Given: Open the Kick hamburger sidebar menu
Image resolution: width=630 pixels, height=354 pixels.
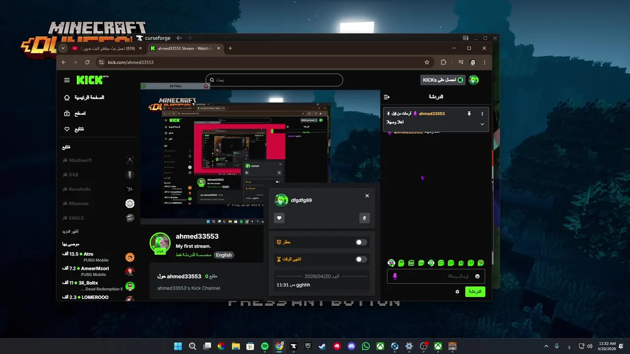Looking at the screenshot, I should pos(67,80).
